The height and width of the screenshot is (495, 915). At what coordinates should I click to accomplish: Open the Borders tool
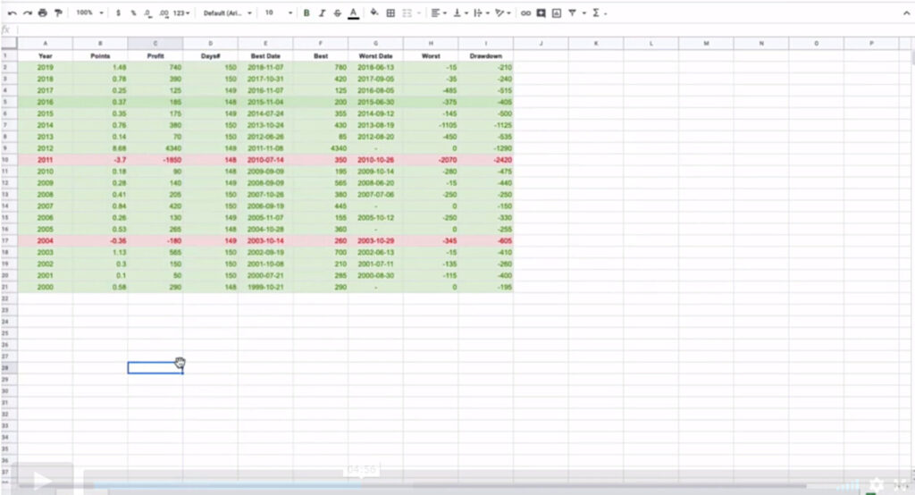(x=390, y=13)
